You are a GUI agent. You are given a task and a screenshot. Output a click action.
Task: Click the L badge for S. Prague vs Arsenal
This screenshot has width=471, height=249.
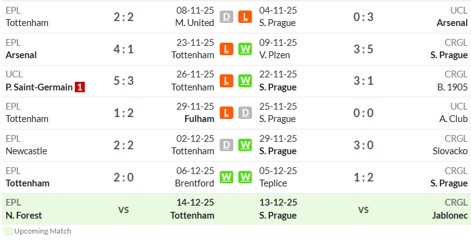point(245,17)
